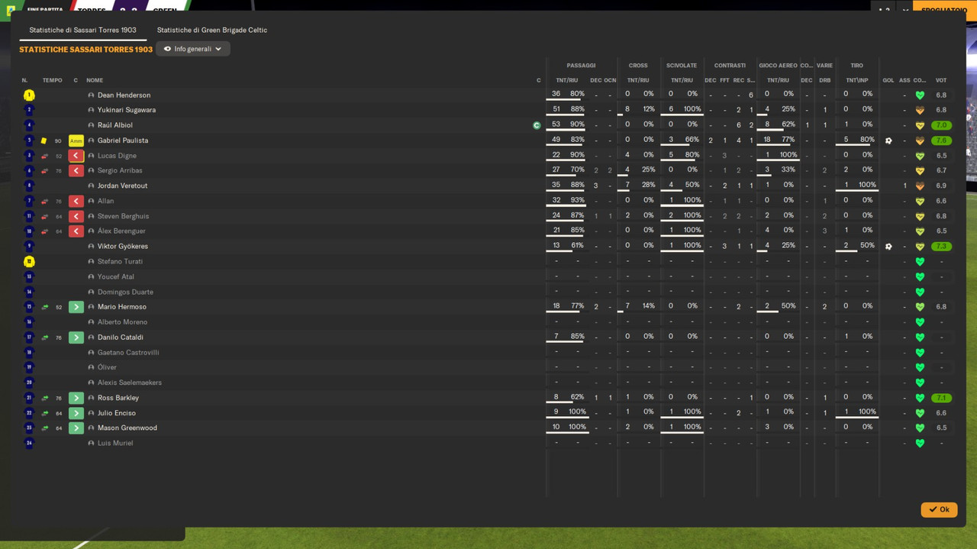
Task: Click the goal ball icon in Viktor Gyökeres's row
Action: tap(888, 247)
